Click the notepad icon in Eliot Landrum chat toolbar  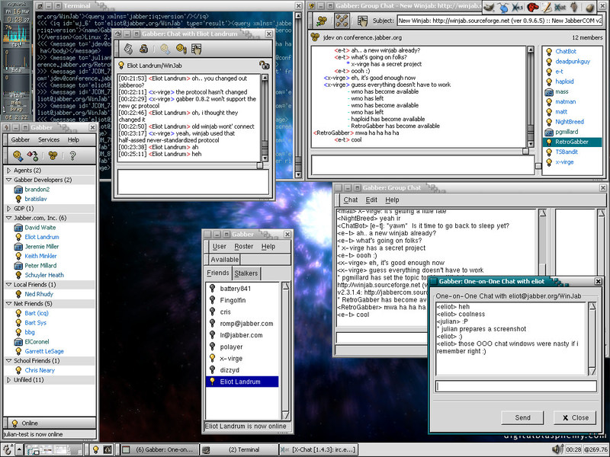click(128, 49)
